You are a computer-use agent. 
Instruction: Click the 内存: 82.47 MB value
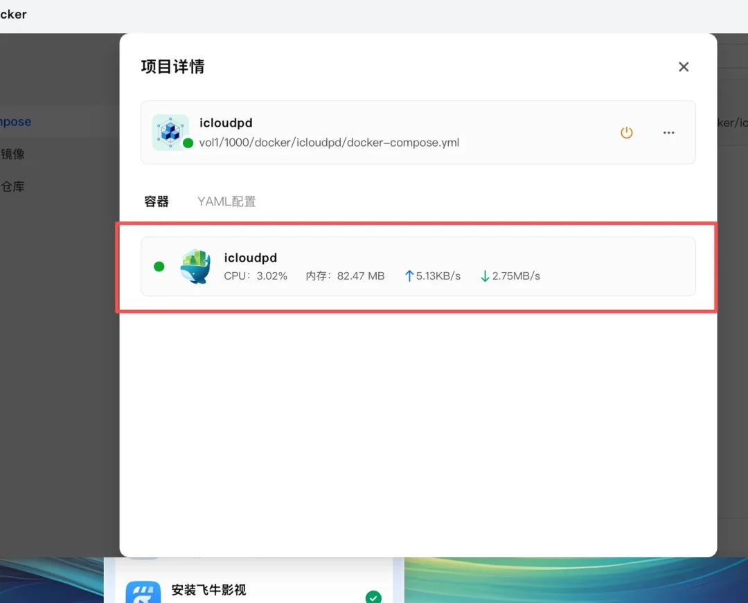(345, 276)
